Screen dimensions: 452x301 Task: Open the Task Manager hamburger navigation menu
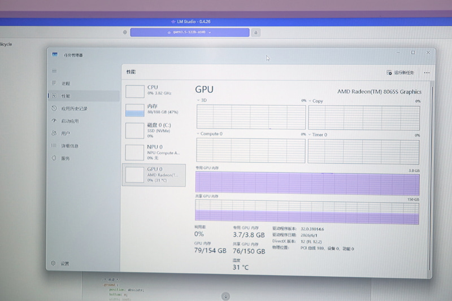point(54,71)
